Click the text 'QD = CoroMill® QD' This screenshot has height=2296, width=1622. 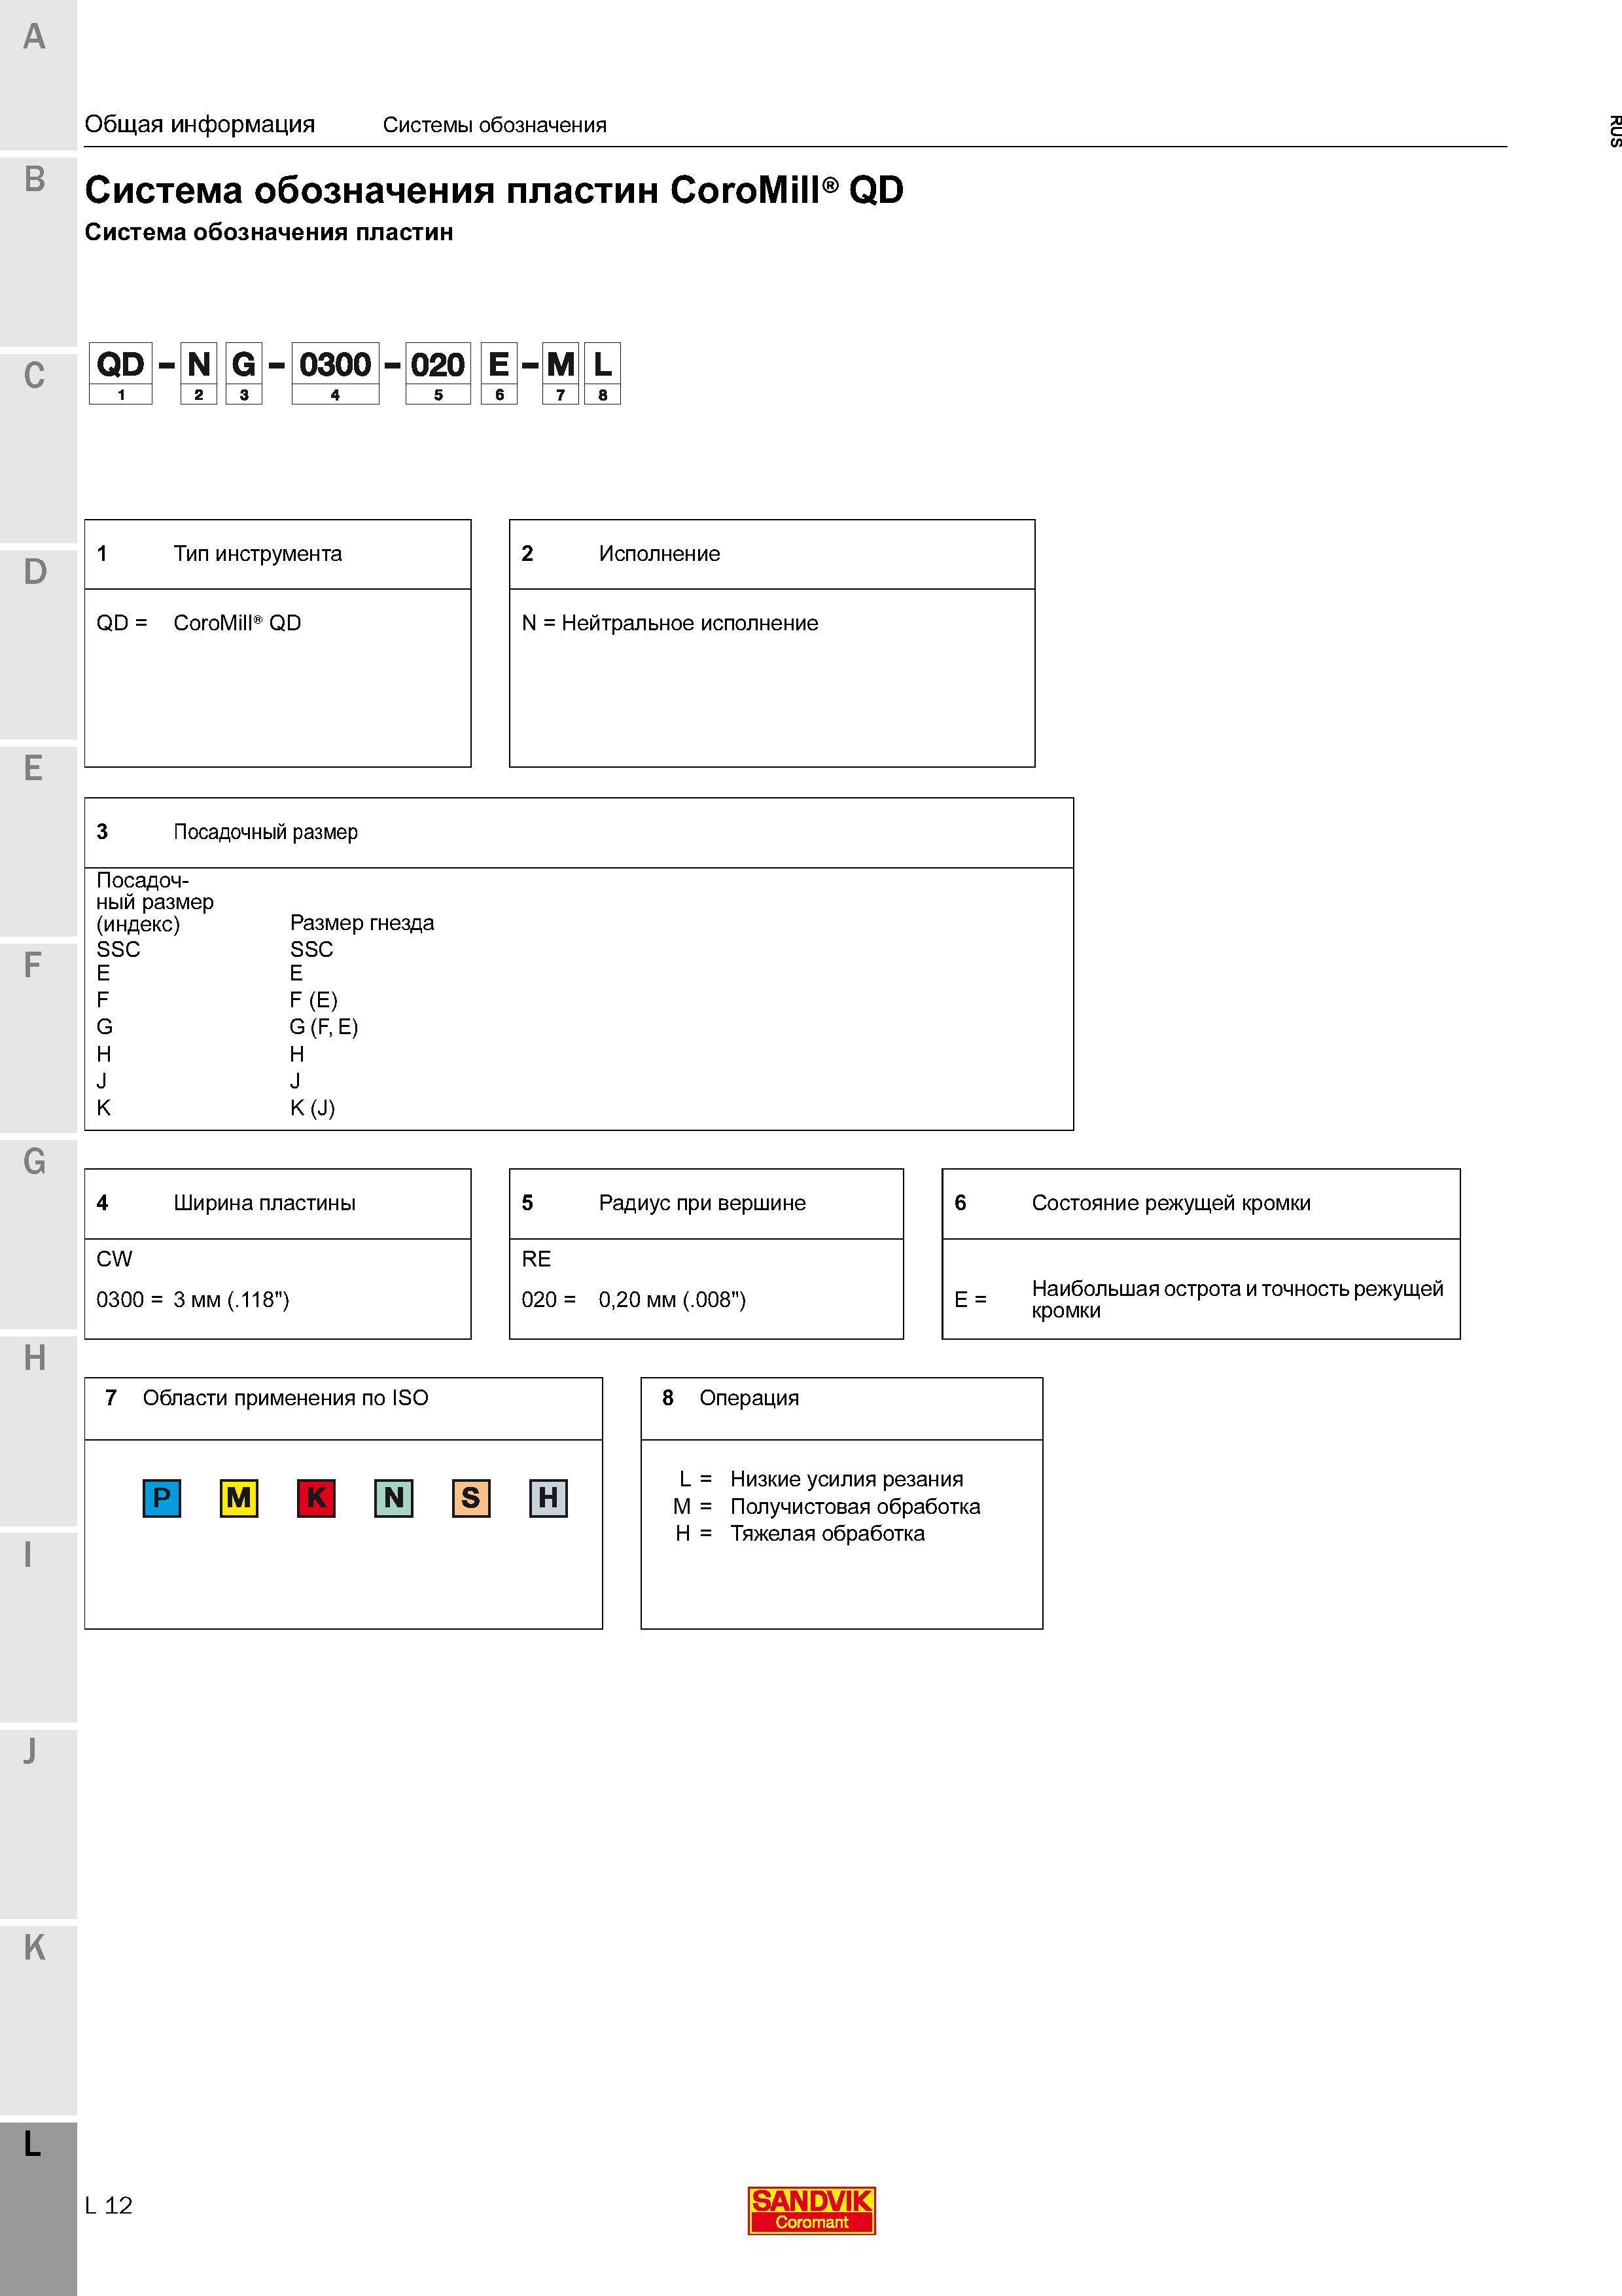point(199,623)
